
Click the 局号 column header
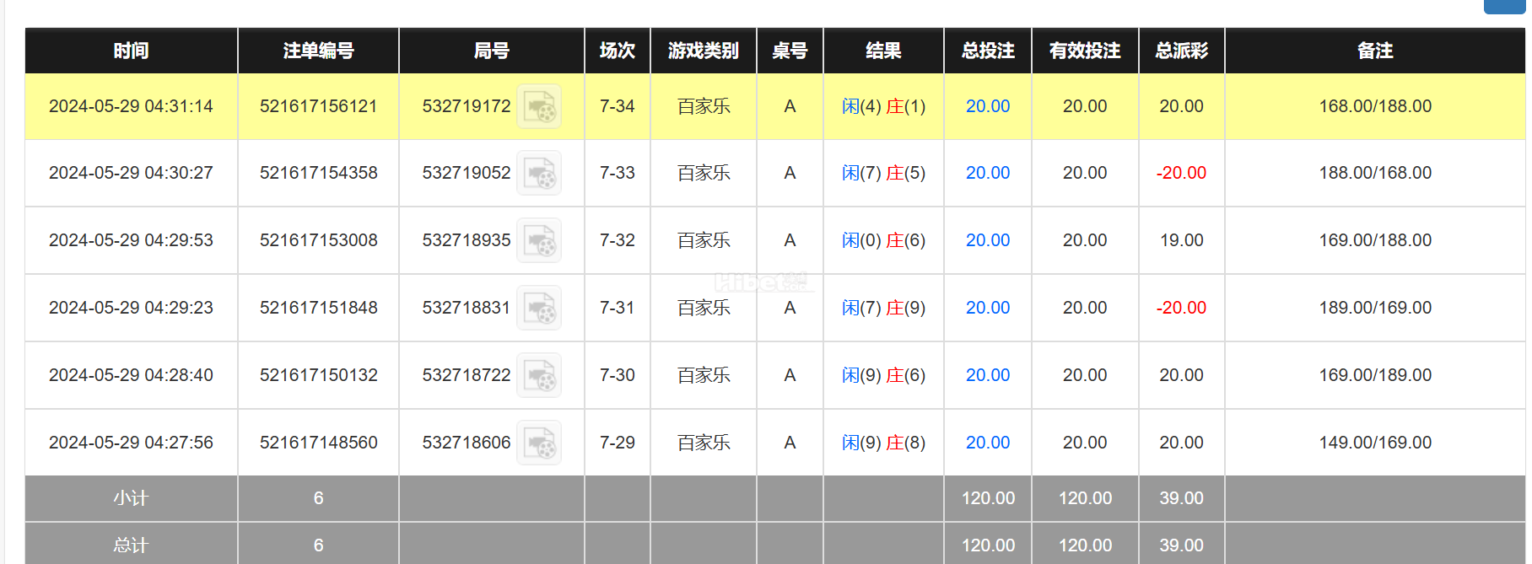(492, 51)
